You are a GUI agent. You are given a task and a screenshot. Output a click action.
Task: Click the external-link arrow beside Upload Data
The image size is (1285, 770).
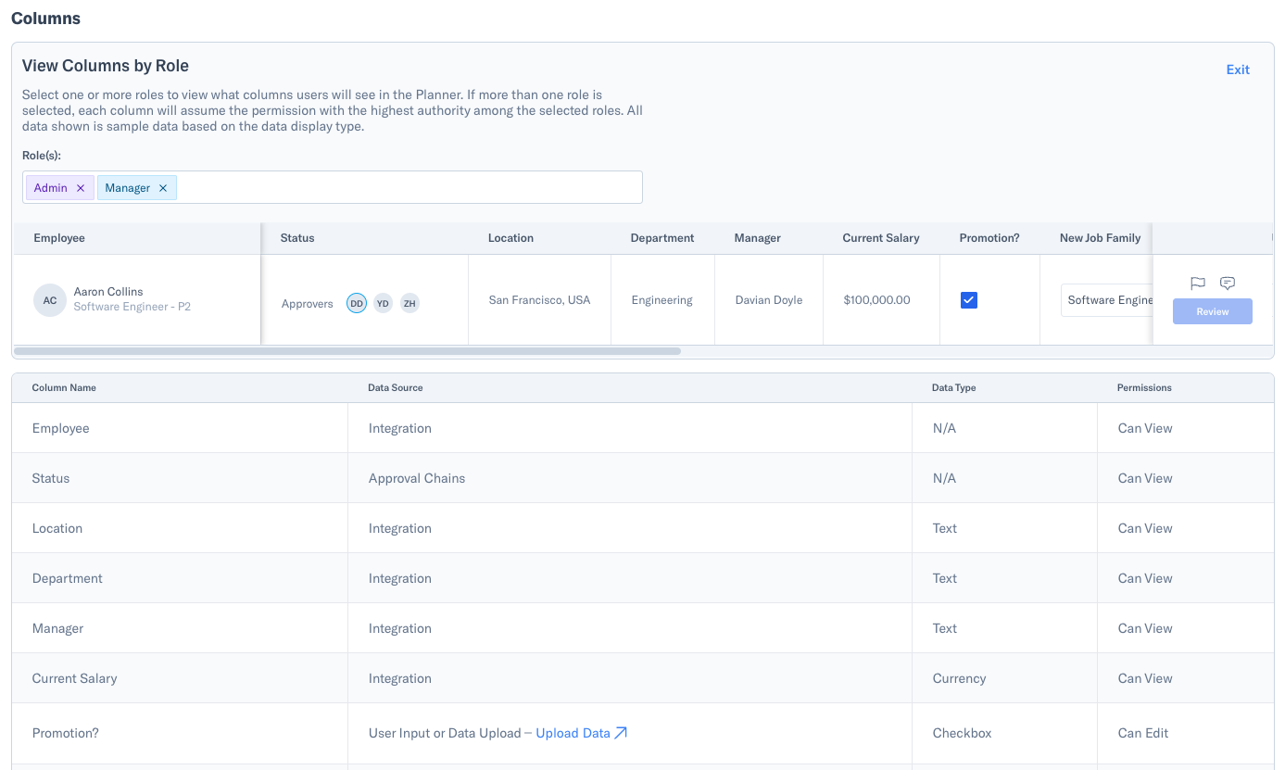pyautogui.click(x=619, y=732)
